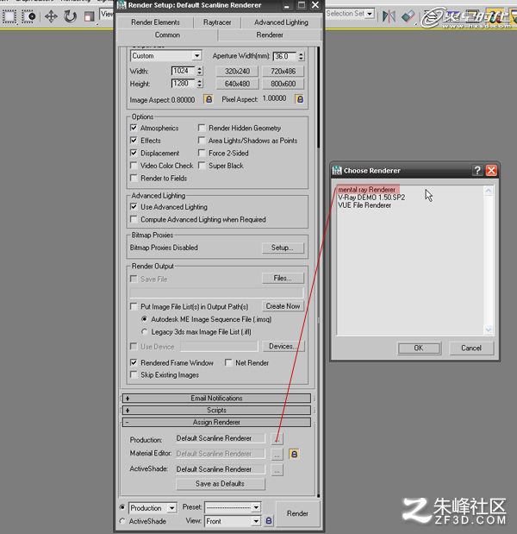Click OK in Choose Renderer dialog
The height and width of the screenshot is (534, 517).
419,348
